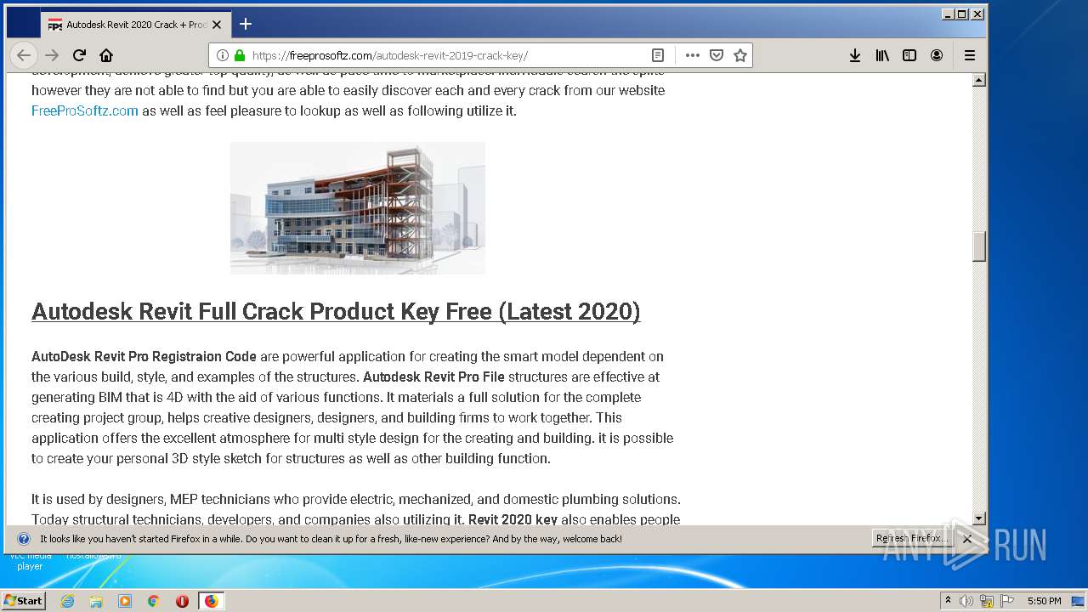Toggle reader view for this page
1088x612 pixels.
click(657, 55)
